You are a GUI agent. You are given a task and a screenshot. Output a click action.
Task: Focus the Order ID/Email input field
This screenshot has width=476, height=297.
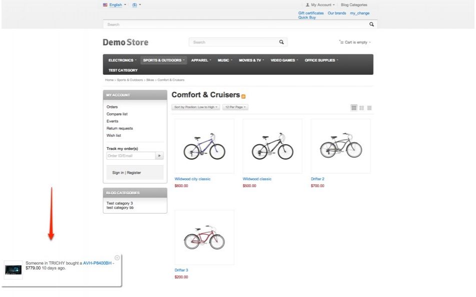131,156
